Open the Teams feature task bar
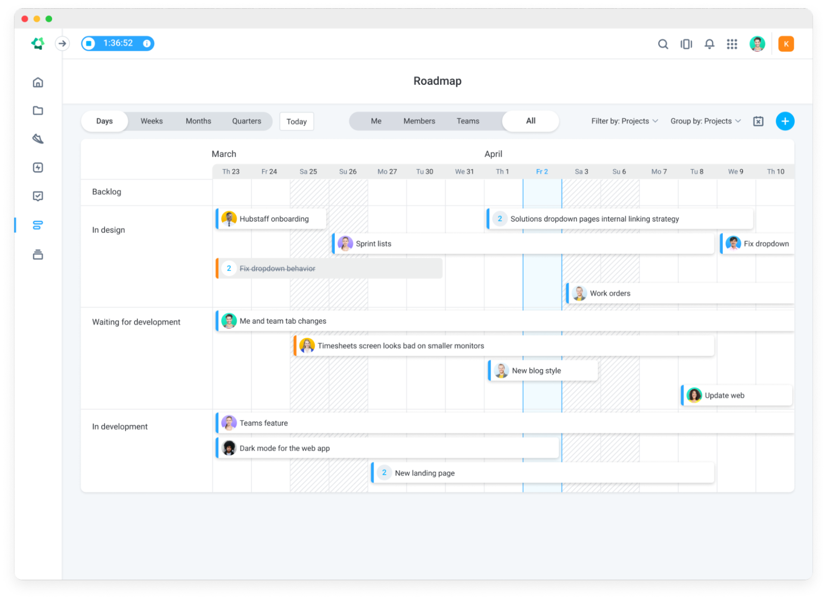 264,423
